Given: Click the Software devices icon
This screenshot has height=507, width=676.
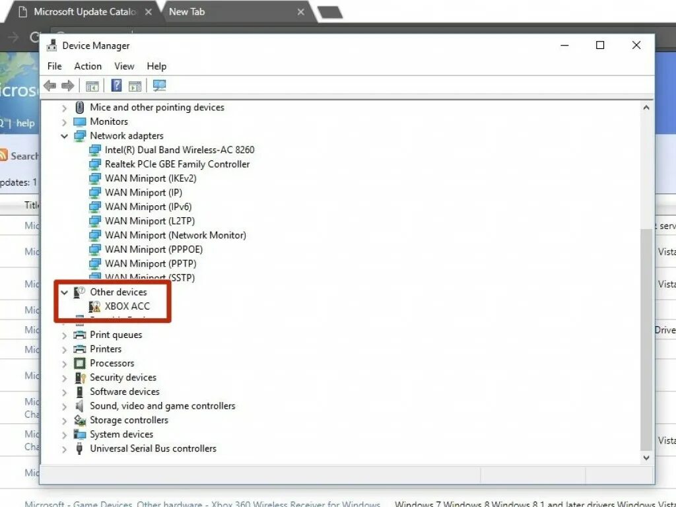Looking at the screenshot, I should pyautogui.click(x=80, y=392).
